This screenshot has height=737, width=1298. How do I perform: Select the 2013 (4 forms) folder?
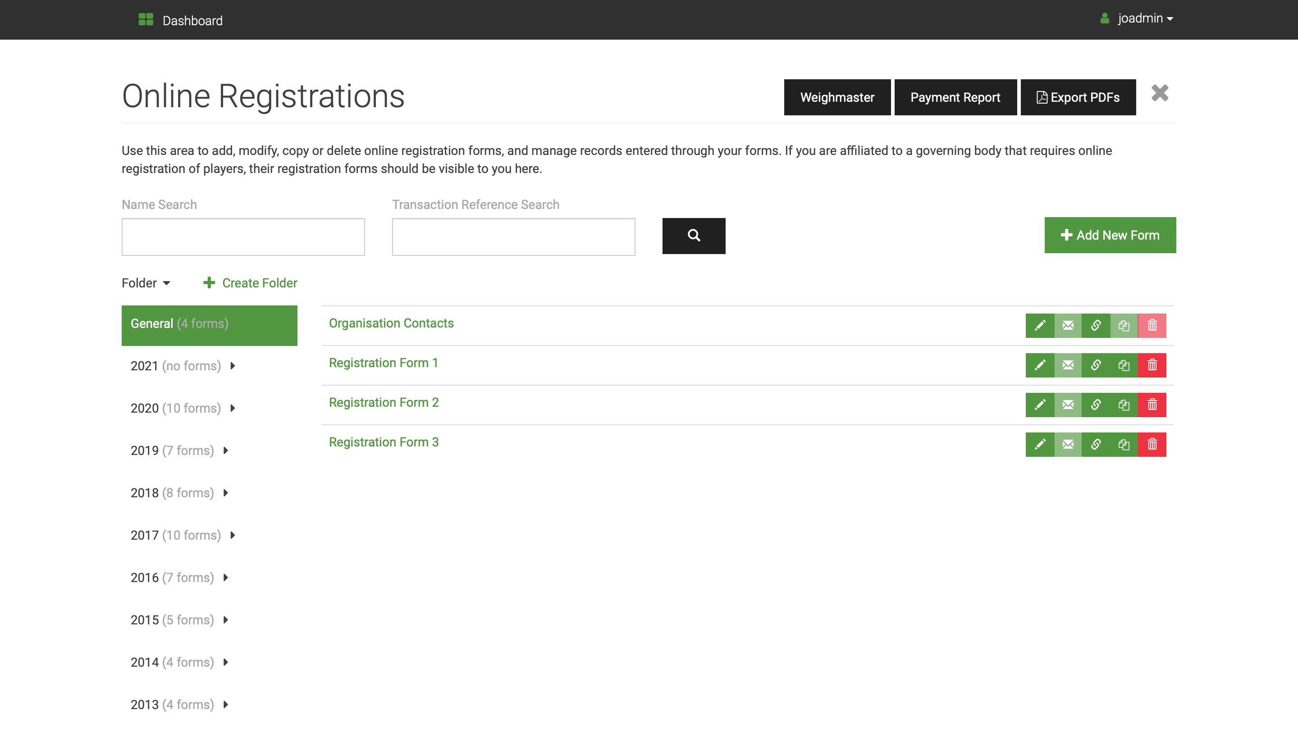(x=172, y=705)
